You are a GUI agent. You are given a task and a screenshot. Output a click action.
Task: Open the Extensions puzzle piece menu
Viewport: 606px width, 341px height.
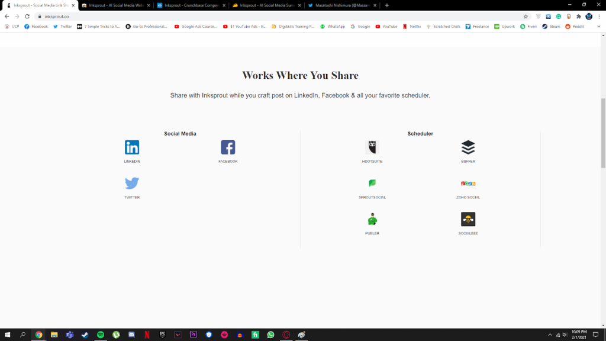pos(579,17)
